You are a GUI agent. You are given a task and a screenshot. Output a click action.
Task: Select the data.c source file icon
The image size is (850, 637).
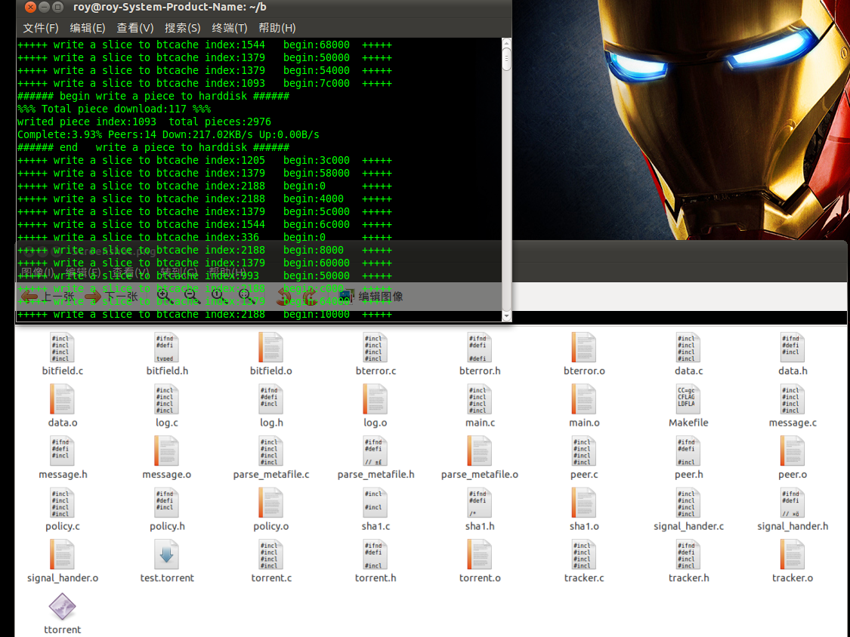[688, 347]
